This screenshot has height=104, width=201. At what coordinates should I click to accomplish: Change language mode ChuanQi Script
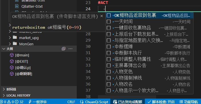point(94,102)
